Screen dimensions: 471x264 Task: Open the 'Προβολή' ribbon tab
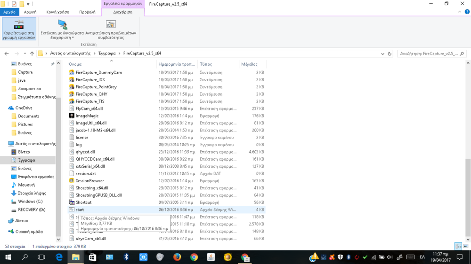(x=87, y=12)
